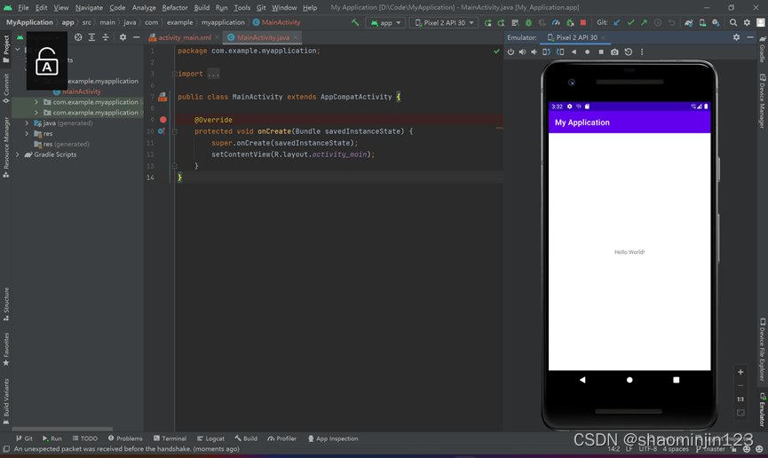This screenshot has height=458, width=768.
Task: Click the Git Push arrow icon
Action: 644,22
